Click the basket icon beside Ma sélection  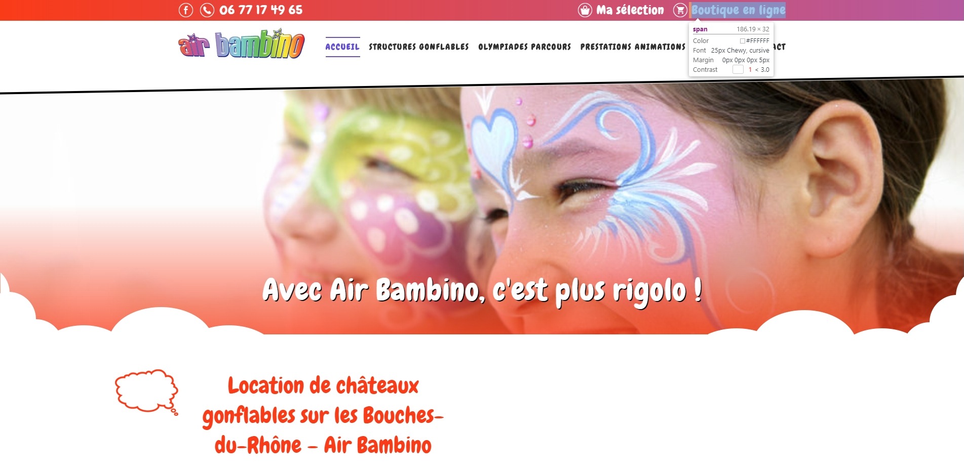(585, 10)
